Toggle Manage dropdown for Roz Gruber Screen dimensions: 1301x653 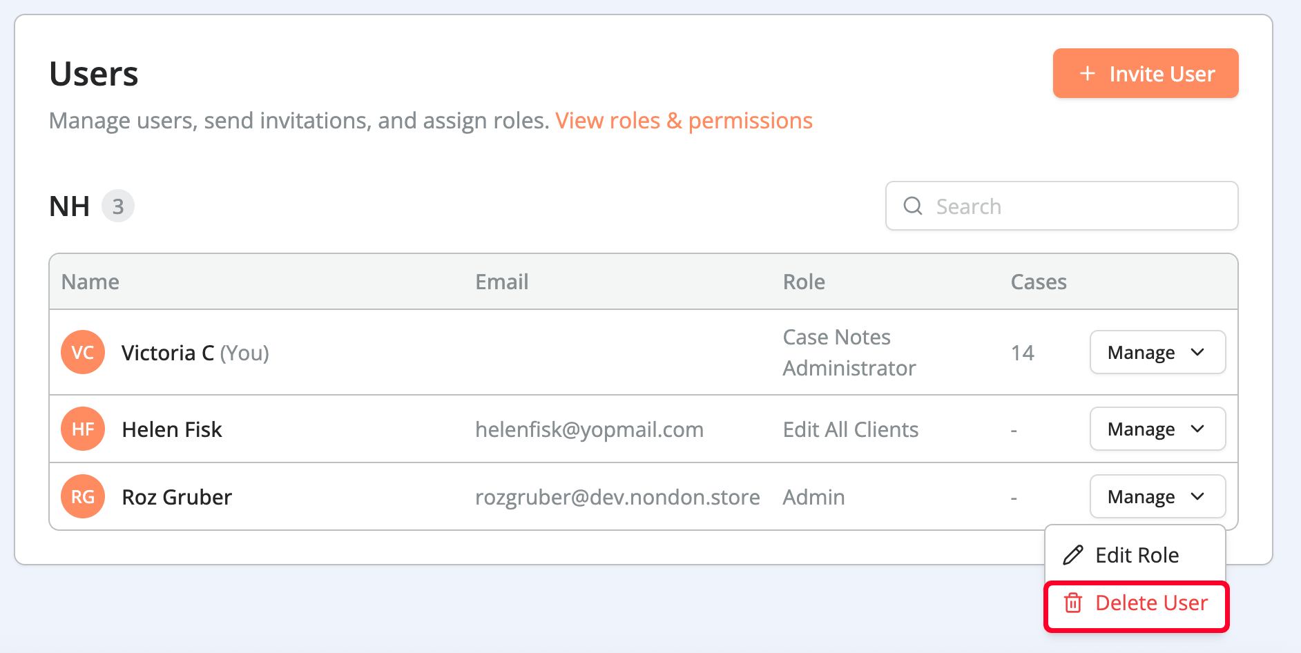[1157, 496]
